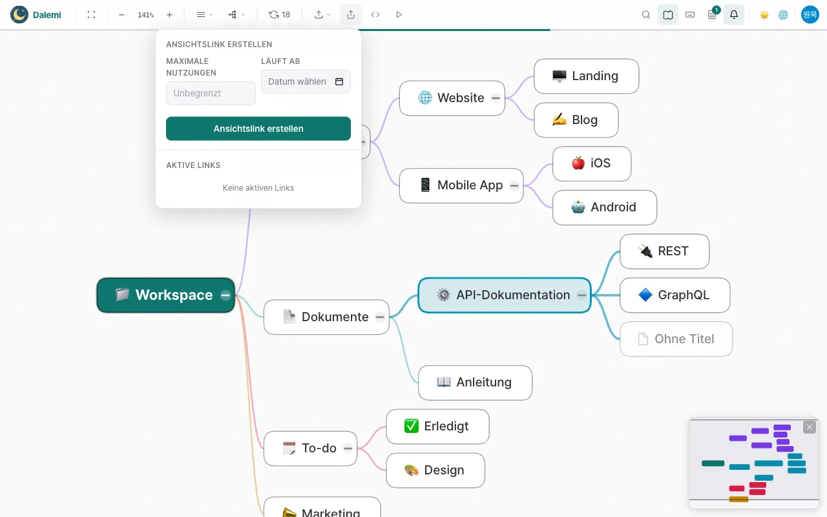
Task: Collapse the API-Dokumentation branch
Action: tap(581, 295)
